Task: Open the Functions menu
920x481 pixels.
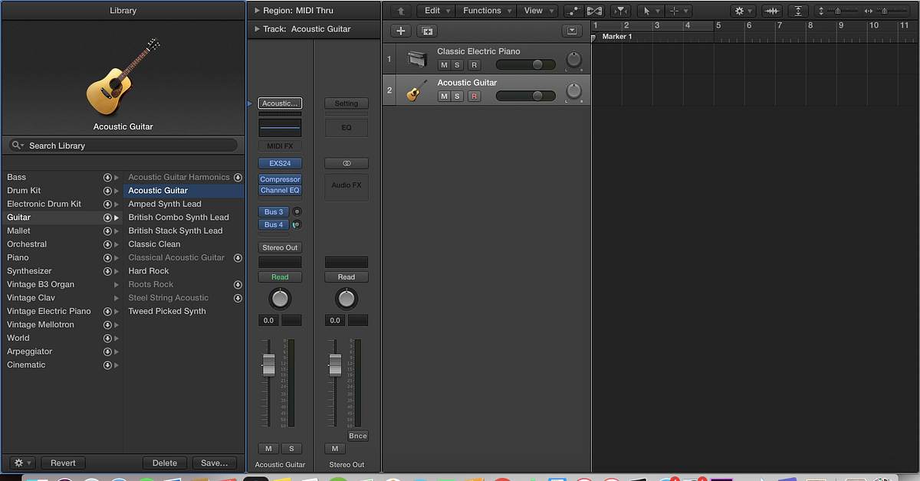Action: 486,11
